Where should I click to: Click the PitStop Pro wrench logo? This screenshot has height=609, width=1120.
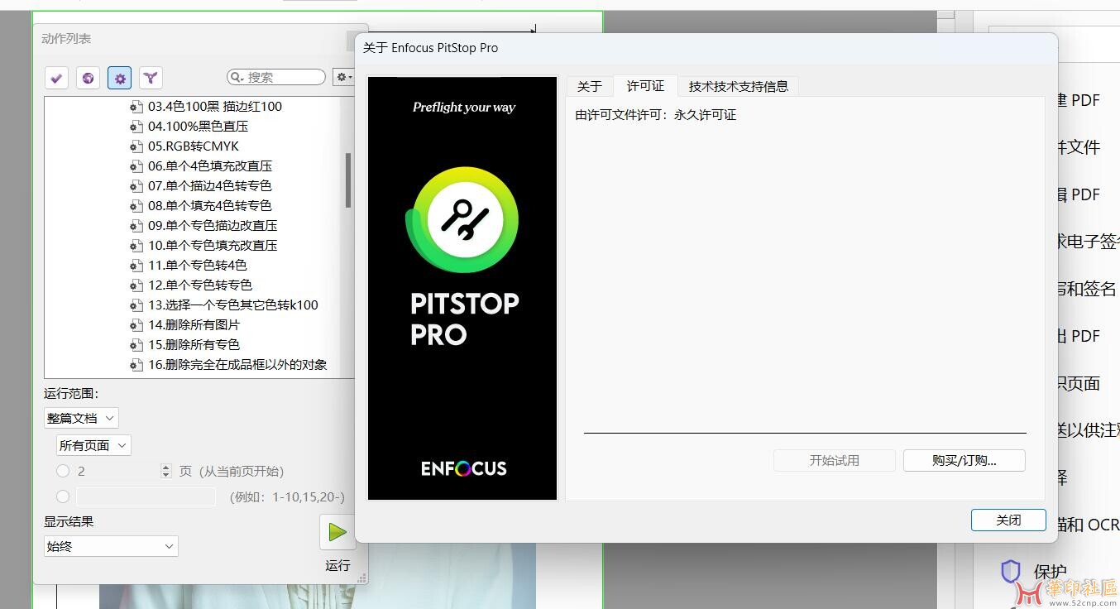click(x=464, y=219)
